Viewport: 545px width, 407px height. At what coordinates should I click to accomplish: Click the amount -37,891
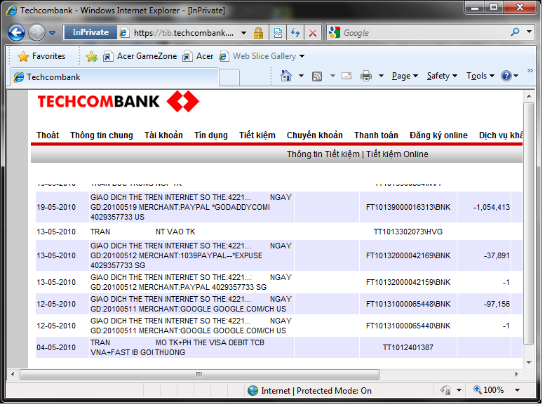(497, 255)
